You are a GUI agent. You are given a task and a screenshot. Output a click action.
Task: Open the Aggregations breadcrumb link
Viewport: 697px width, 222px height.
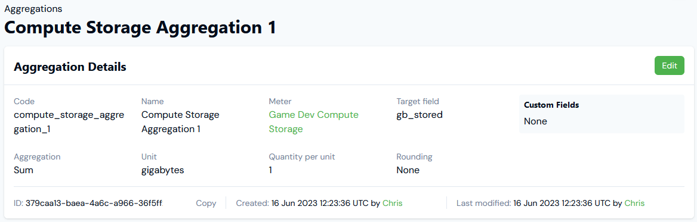(x=33, y=9)
